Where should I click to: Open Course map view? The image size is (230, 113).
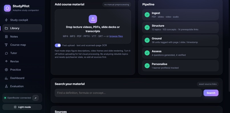click(22, 45)
